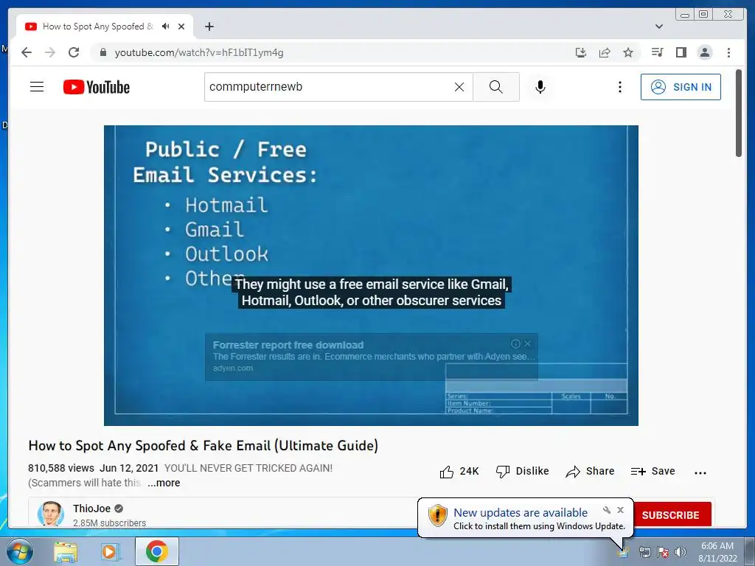Screen dimensions: 755x566
Task: Bookmark this tab with the star
Action: point(628,52)
